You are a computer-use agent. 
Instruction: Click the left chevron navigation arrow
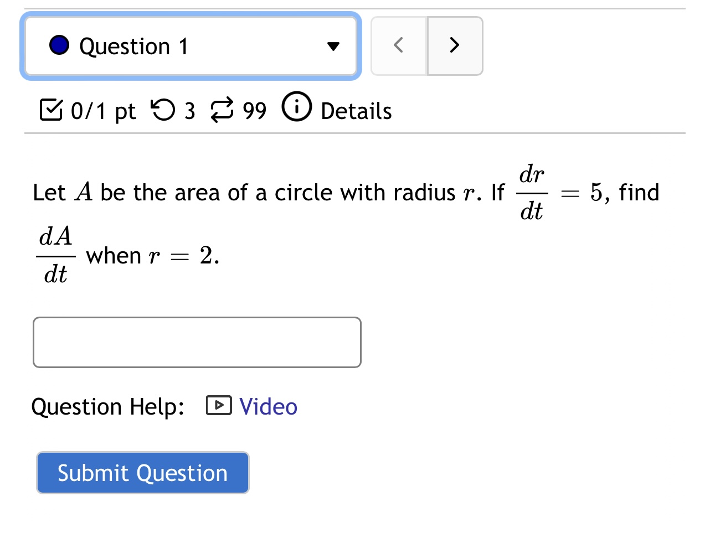pyautogui.click(x=398, y=46)
